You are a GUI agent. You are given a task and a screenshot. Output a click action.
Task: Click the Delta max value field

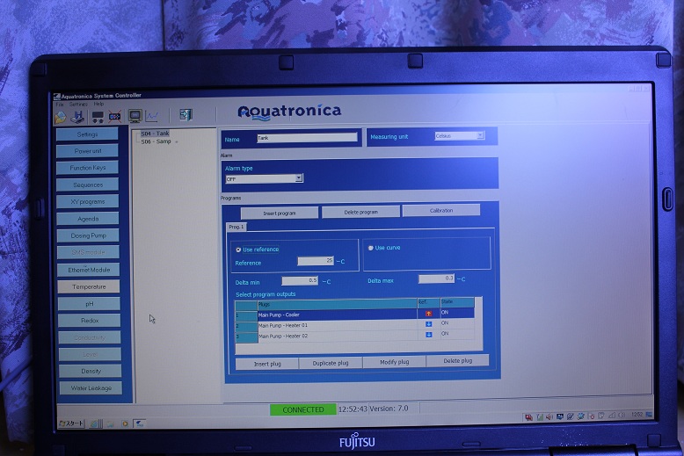click(x=436, y=279)
